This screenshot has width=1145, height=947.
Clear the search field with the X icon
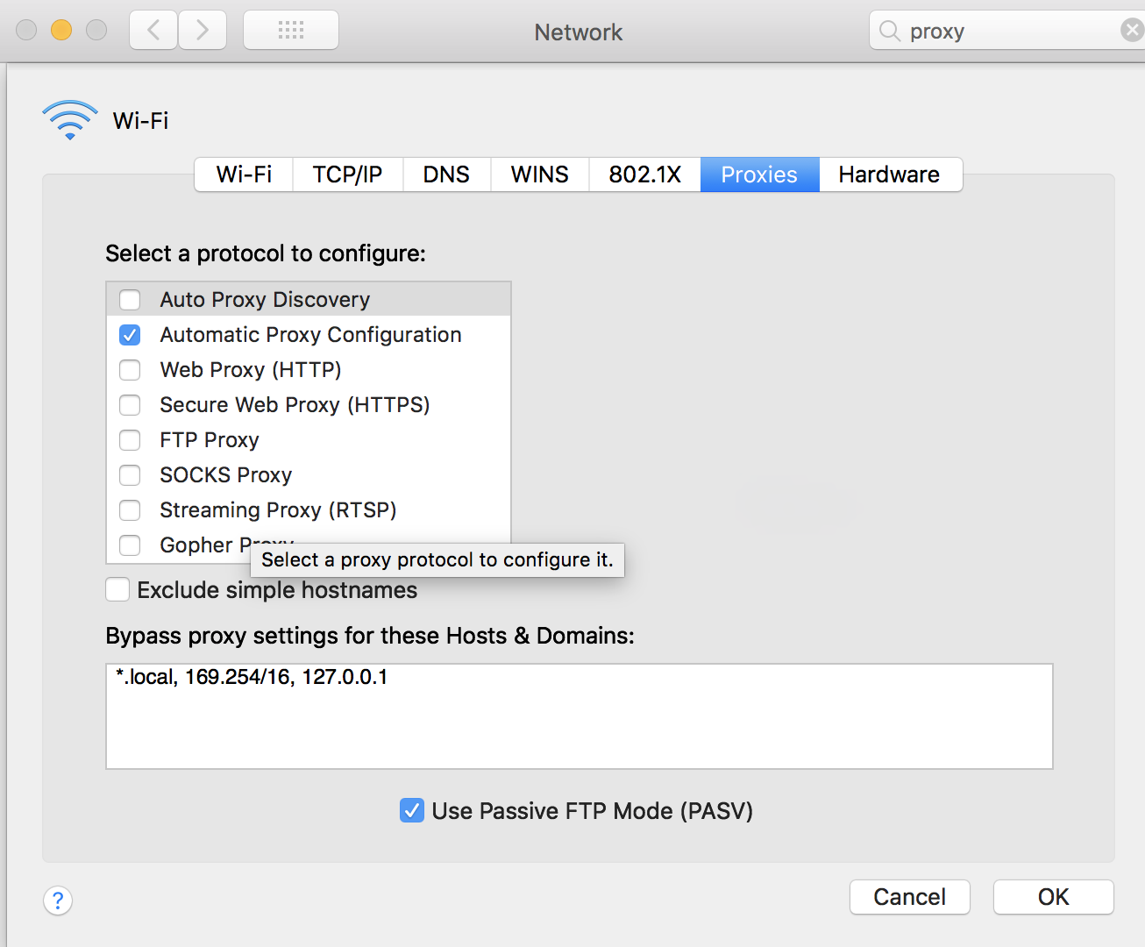click(1131, 29)
